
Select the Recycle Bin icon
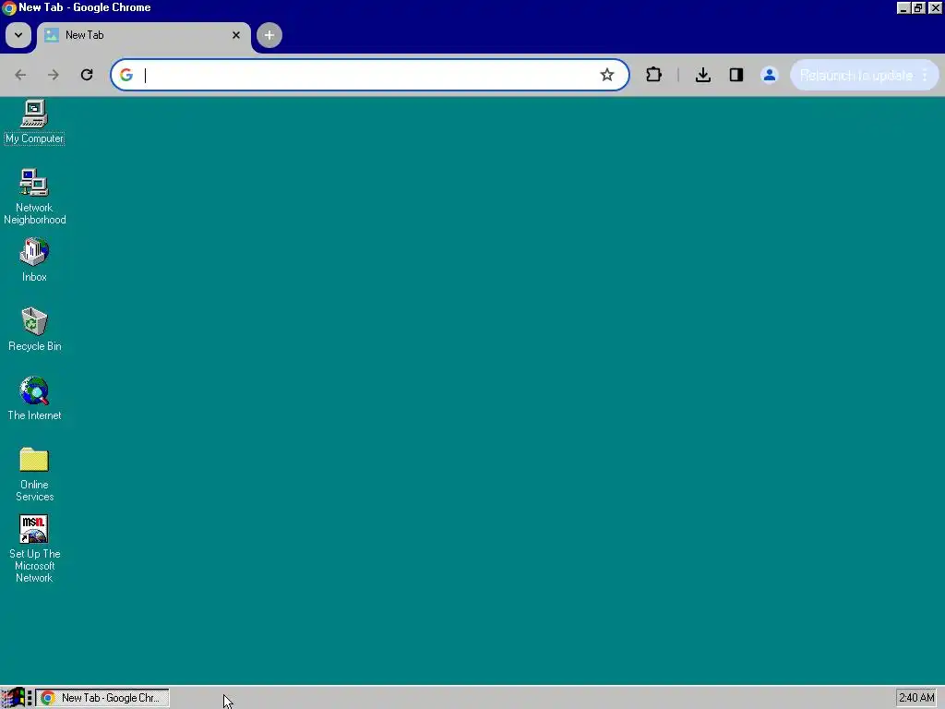(x=34, y=330)
